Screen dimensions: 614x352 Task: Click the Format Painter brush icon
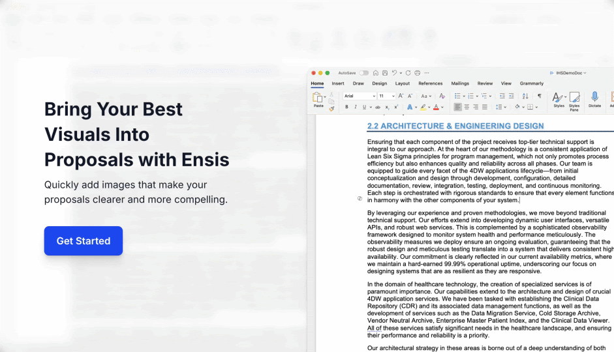coord(331,109)
